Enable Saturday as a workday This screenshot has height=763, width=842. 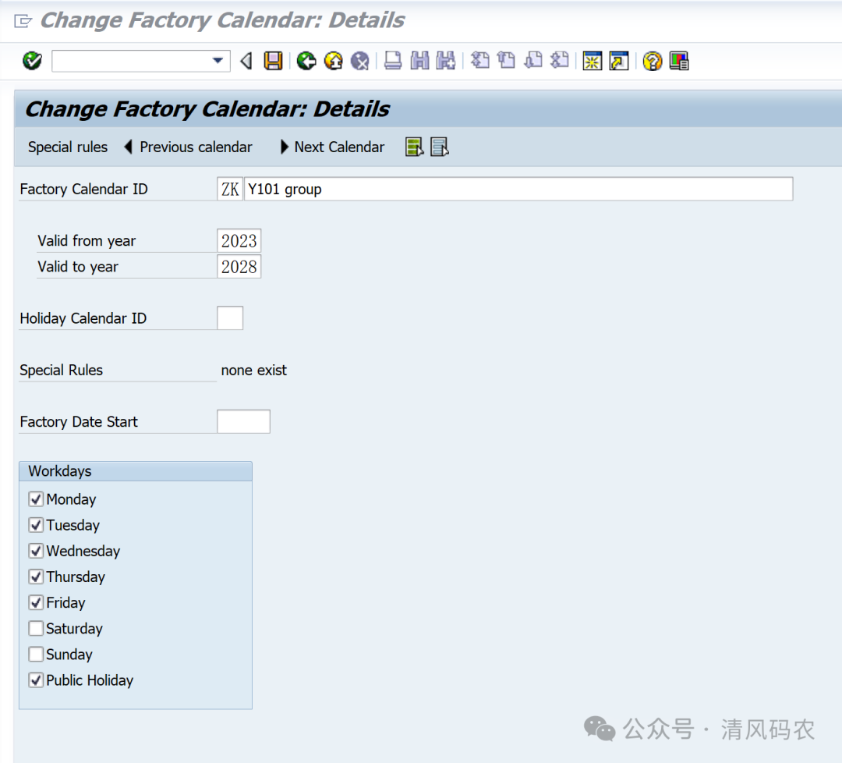point(36,629)
